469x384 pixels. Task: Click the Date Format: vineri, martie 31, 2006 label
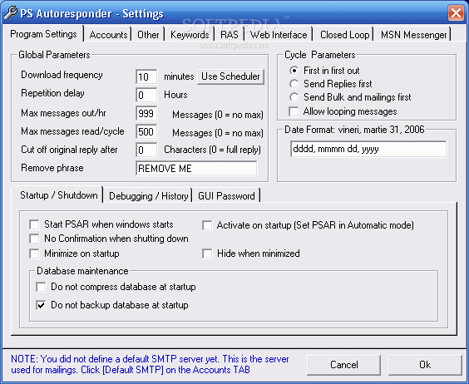tap(354, 130)
